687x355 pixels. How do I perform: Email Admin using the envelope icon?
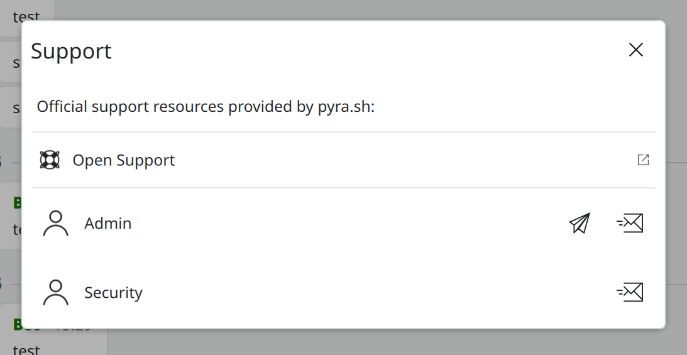point(630,223)
